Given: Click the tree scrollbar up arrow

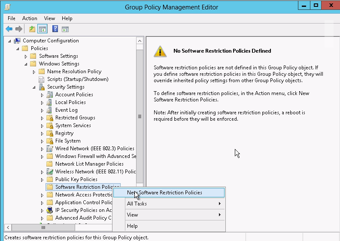Looking at the screenshot, I should 140,41.
